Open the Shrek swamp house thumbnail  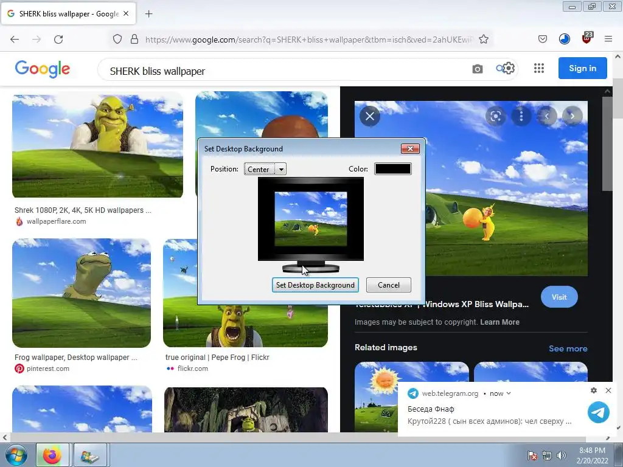[x=246, y=410]
